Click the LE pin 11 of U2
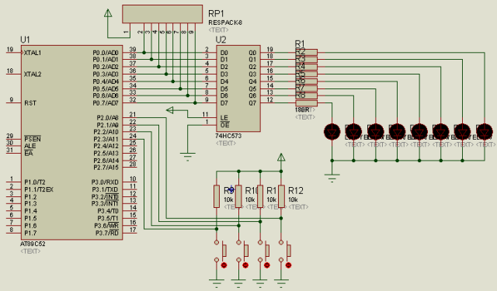 [209, 118]
